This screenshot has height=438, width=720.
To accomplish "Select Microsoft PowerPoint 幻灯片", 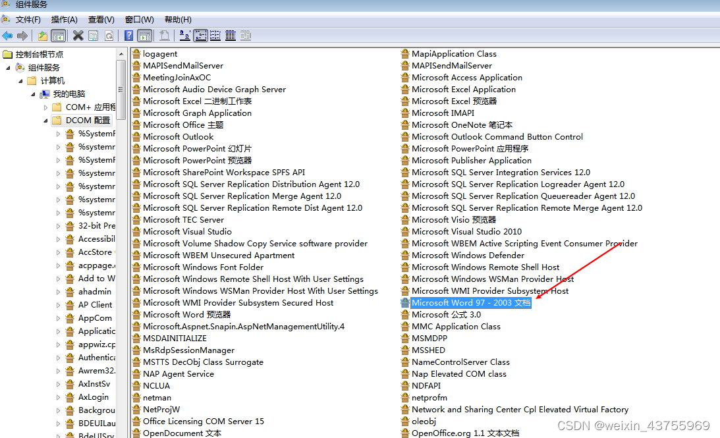I will tap(197, 149).
